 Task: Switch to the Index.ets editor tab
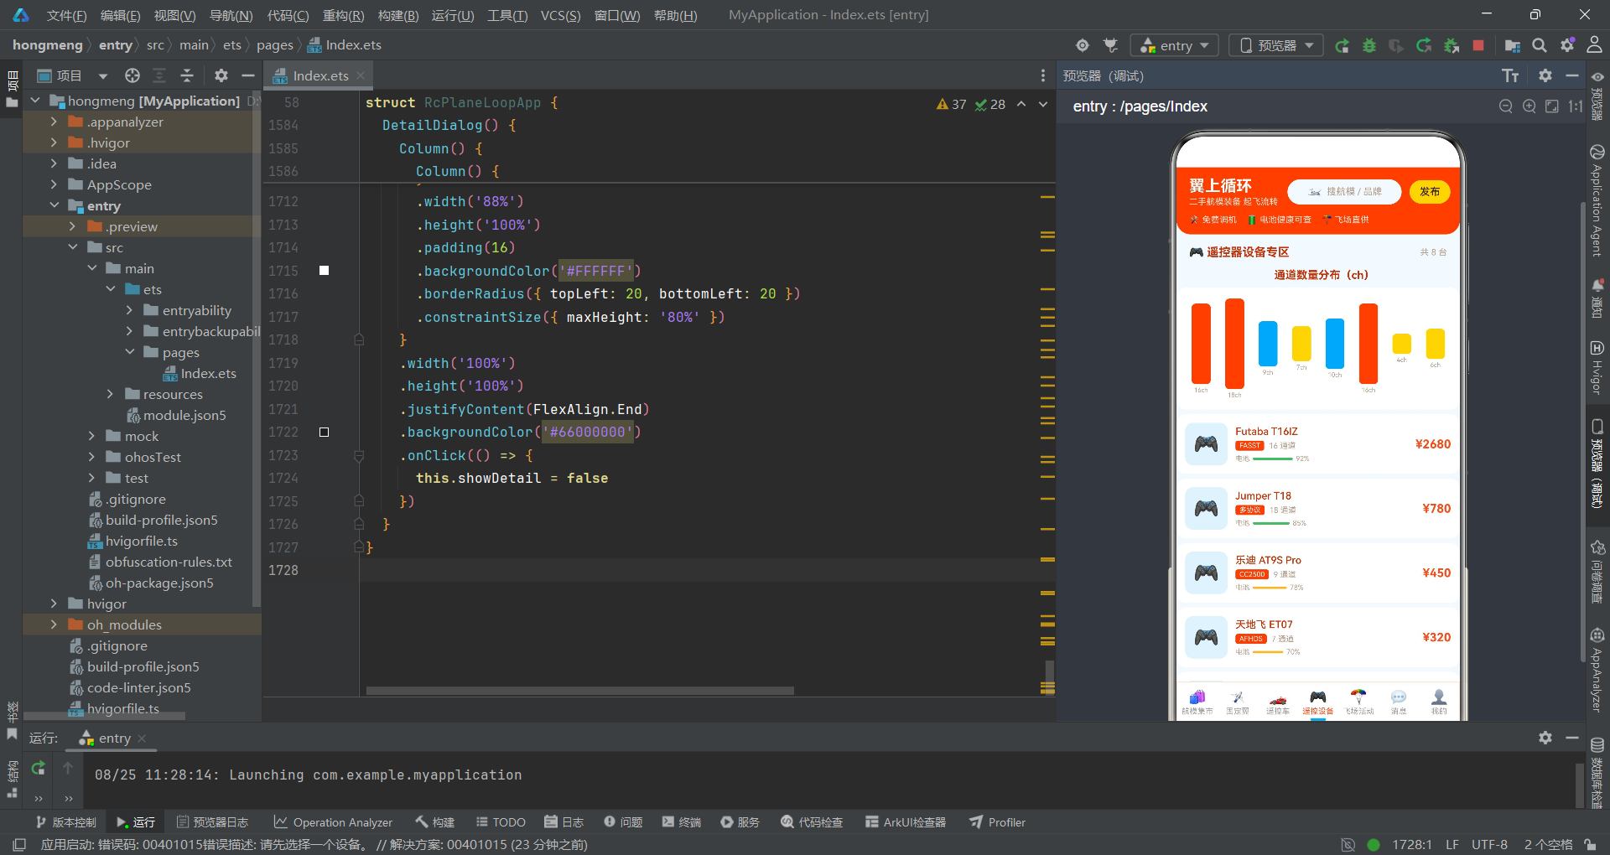coord(320,75)
